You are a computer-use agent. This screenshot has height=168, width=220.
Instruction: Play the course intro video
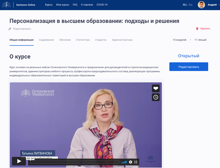[x=19, y=161]
